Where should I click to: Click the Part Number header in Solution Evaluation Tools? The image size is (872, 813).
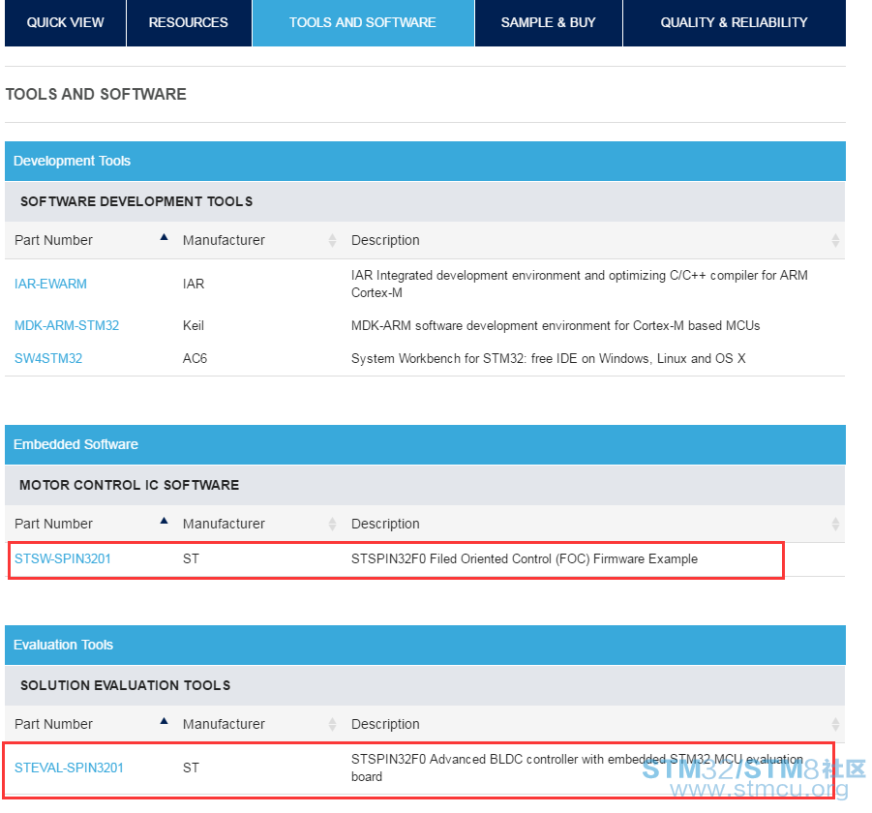53,724
